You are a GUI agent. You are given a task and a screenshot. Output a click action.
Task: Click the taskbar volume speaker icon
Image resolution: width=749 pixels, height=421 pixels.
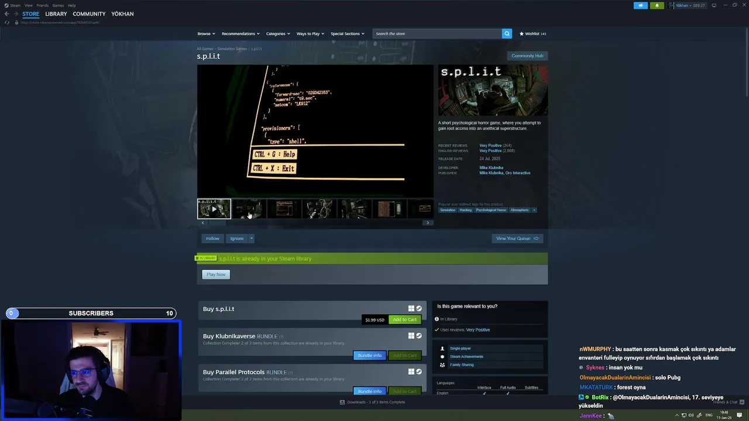tap(691, 415)
